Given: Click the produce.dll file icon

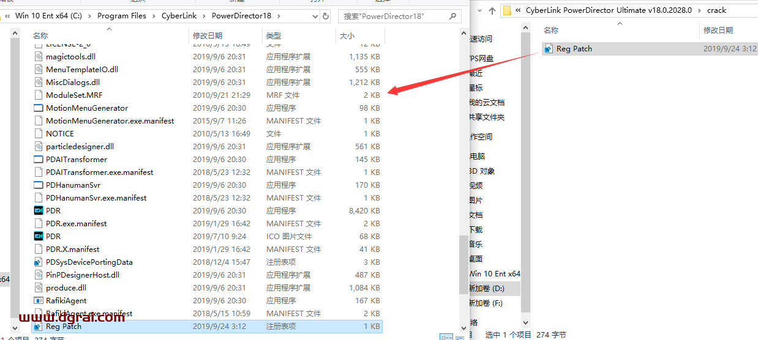Looking at the screenshot, I should (x=39, y=287).
